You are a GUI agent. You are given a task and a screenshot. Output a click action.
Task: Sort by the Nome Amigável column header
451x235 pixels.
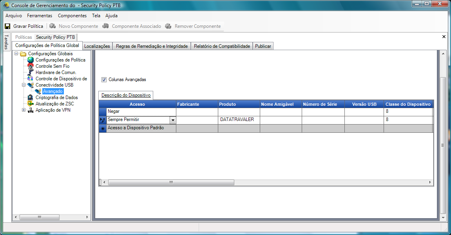[281, 104]
